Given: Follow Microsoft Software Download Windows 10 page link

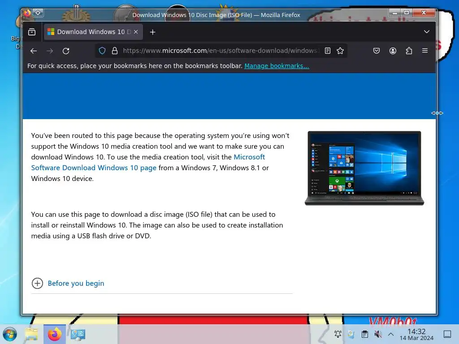Looking at the screenshot, I should (148, 162).
